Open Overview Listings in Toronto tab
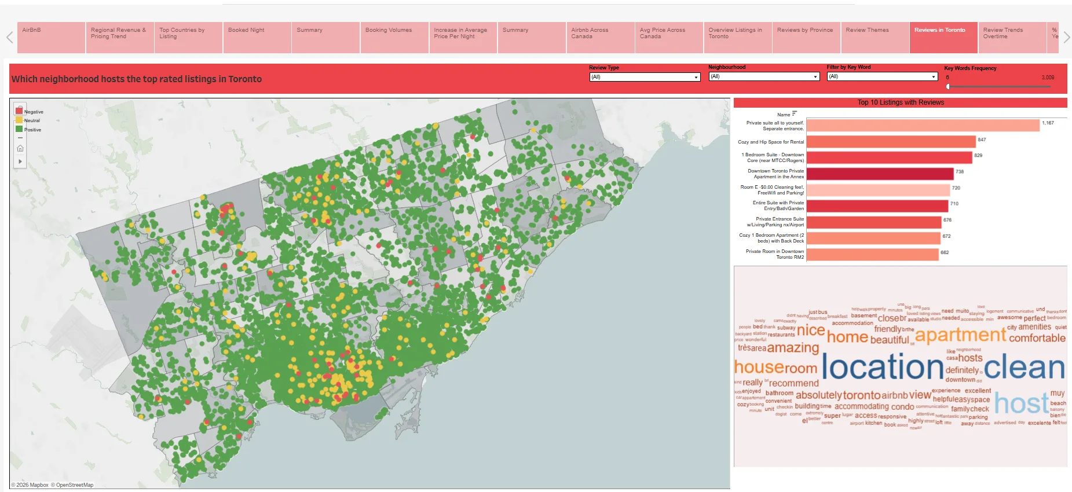The height and width of the screenshot is (492, 1072). coord(738,38)
